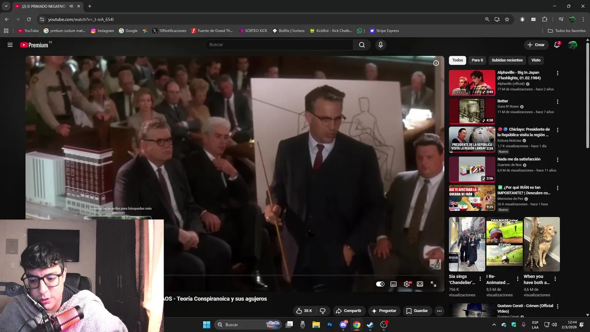Select the Para ti filter chip

click(478, 60)
